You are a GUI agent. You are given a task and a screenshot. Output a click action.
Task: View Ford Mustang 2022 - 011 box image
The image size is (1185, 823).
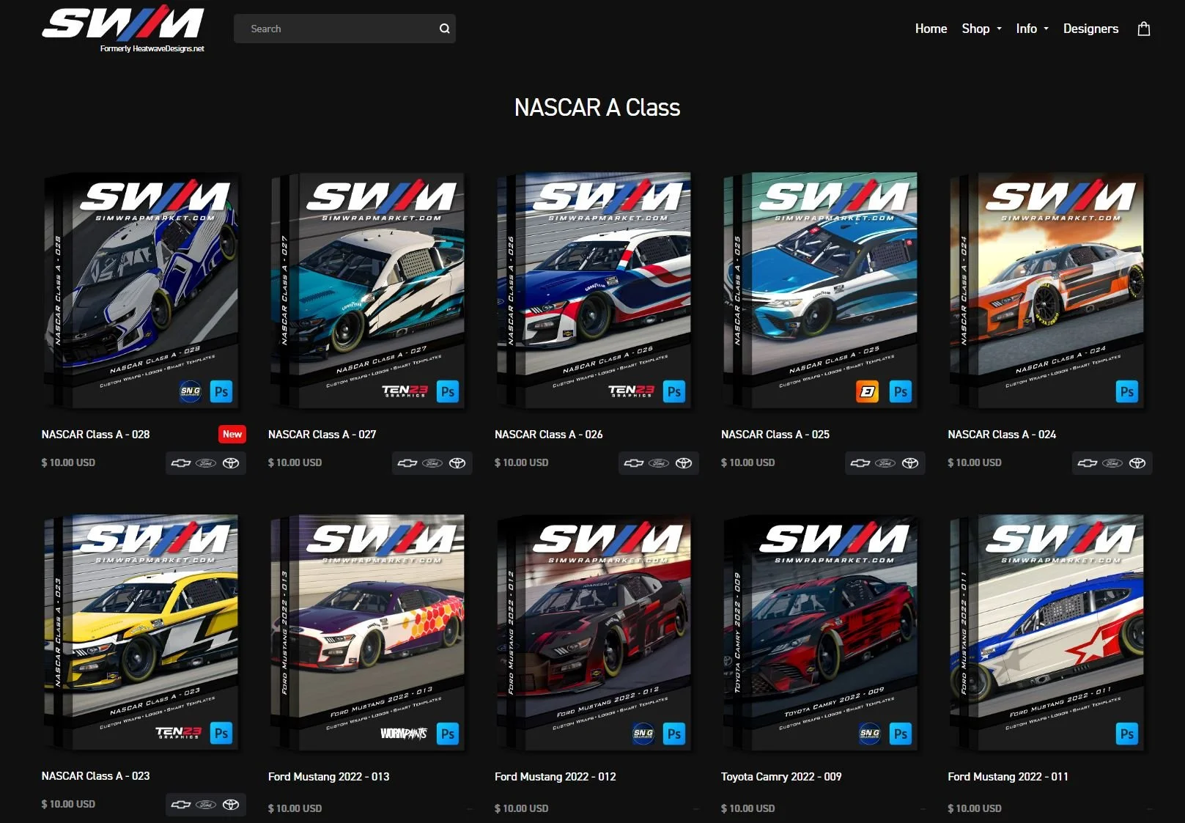tap(1048, 632)
